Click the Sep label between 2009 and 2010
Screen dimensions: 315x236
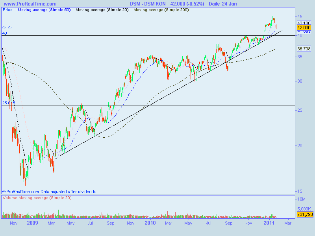[x=111, y=223]
